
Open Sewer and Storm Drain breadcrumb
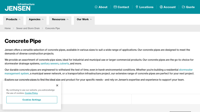(x=28, y=28)
